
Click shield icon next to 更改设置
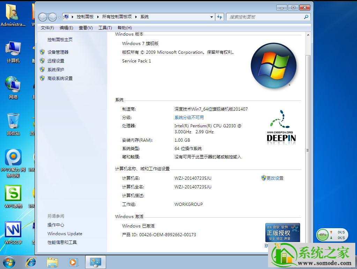[264, 178]
